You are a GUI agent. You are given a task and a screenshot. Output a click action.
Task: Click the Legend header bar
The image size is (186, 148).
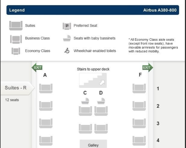pos(93,10)
